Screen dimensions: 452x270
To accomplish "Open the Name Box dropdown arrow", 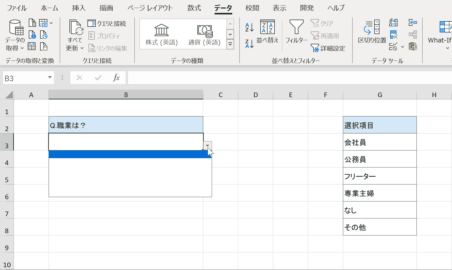I will tap(50, 78).
